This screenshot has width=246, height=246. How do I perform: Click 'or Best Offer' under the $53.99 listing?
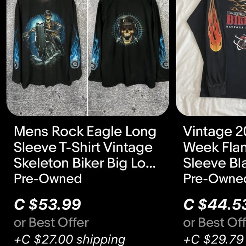click(51, 222)
